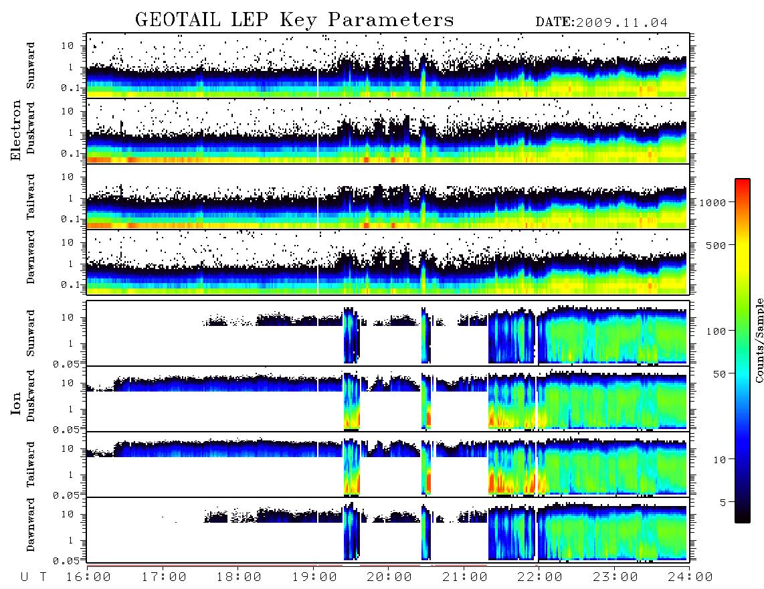Click the Ion 'Tailward' panel label
764x589 pixels.
pos(31,465)
